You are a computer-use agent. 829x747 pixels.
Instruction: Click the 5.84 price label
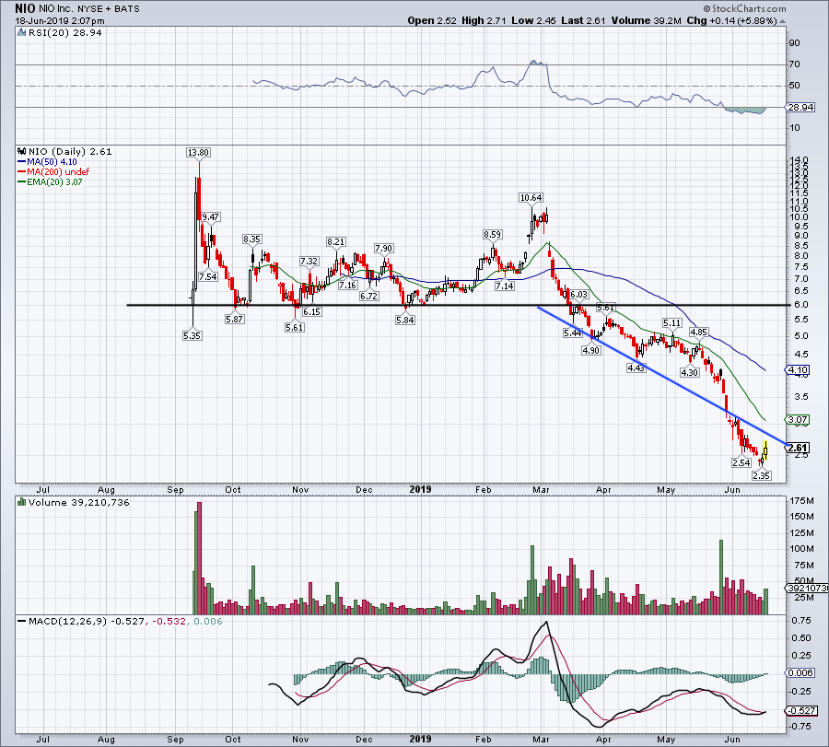pyautogui.click(x=405, y=320)
